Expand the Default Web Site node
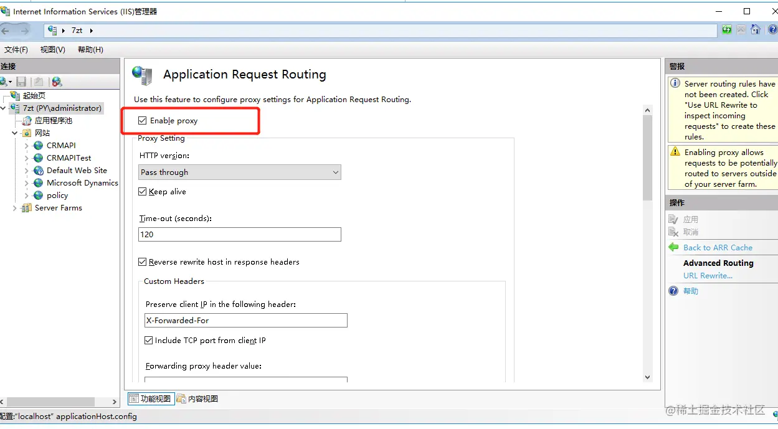The width and height of the screenshot is (778, 429). [27, 170]
